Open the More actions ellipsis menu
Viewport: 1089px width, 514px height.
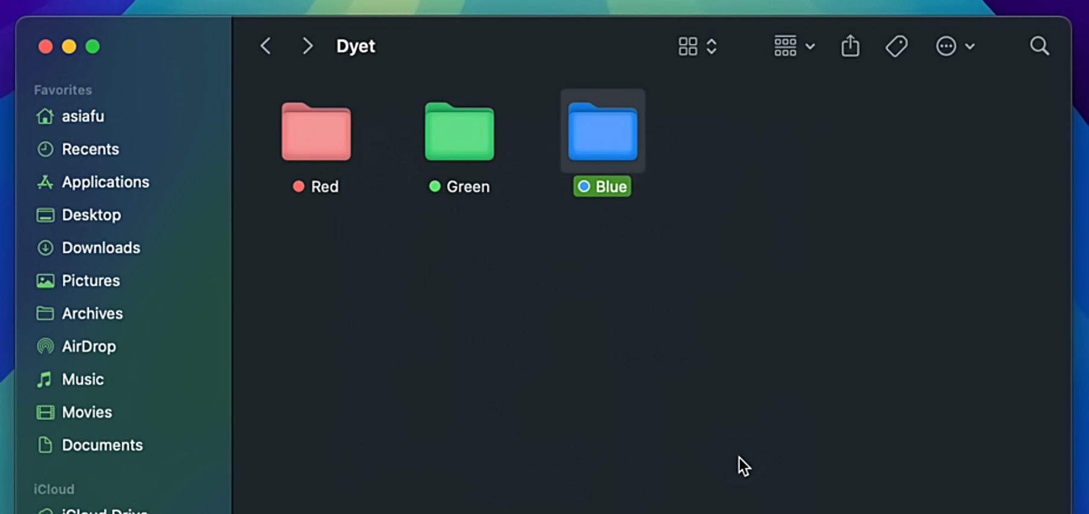pos(955,46)
